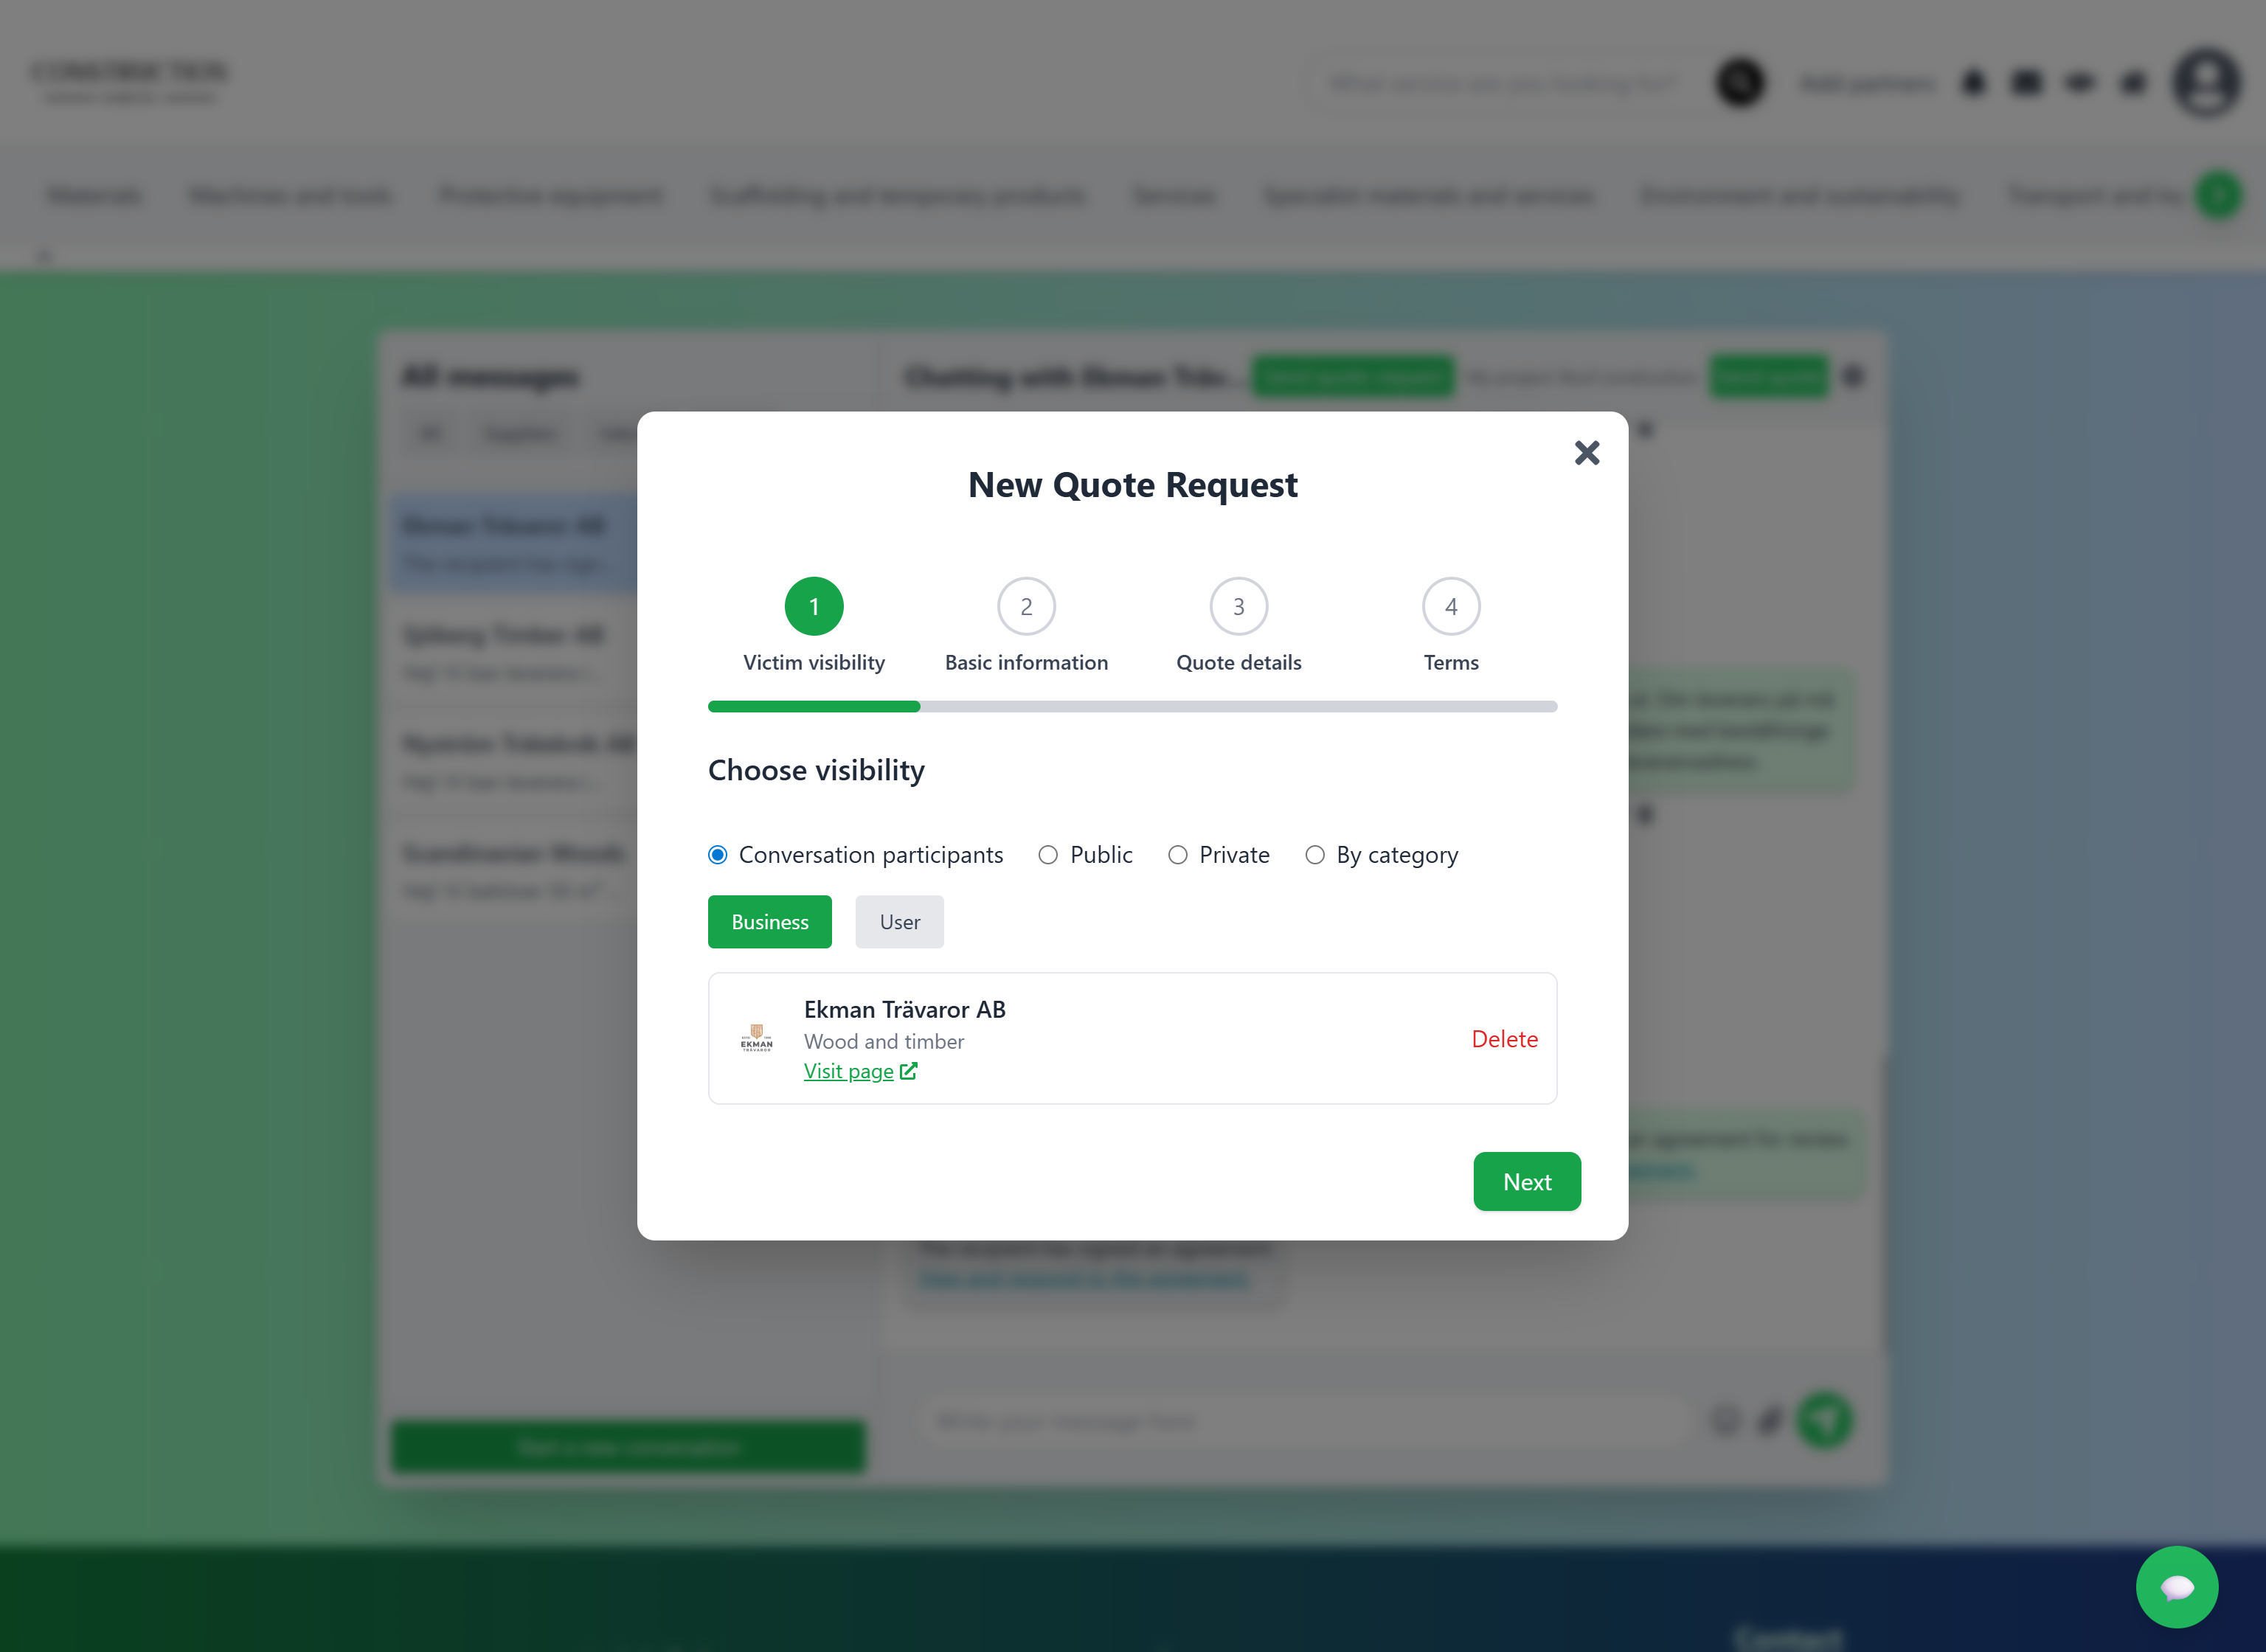Select step 4 Terms circle

[x=1450, y=606]
